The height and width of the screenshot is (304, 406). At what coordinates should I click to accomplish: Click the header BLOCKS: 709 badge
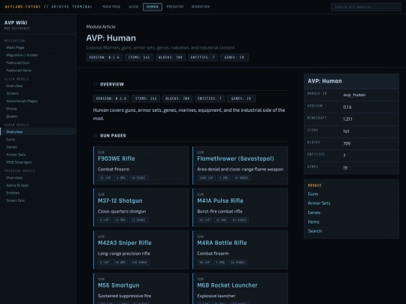pyautogui.click(x=171, y=57)
